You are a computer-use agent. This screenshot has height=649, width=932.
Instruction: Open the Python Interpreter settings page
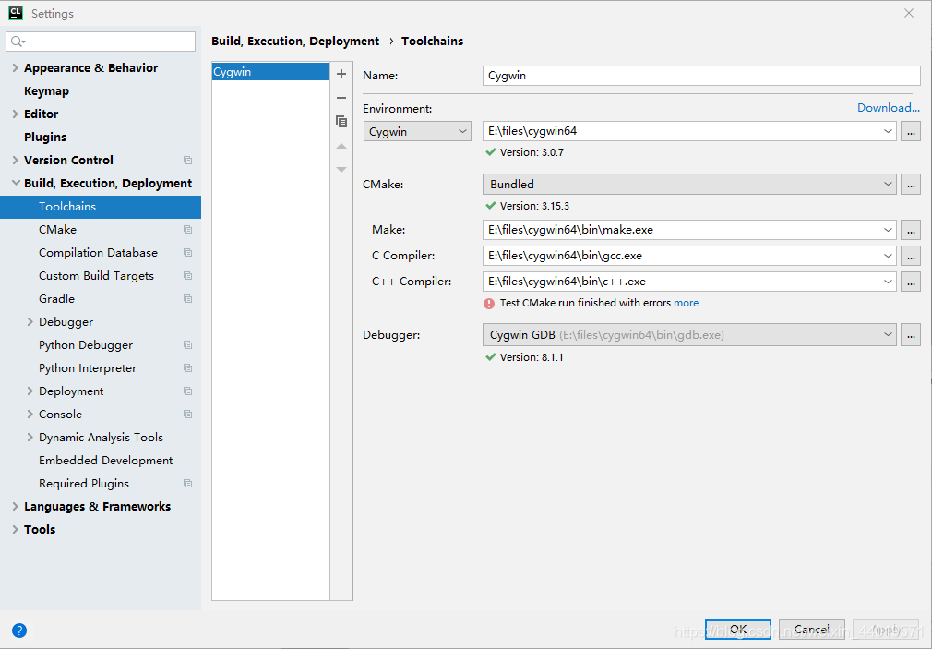(88, 368)
